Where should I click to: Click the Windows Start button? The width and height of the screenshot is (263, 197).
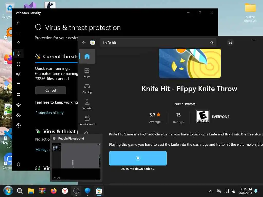tap(8, 191)
